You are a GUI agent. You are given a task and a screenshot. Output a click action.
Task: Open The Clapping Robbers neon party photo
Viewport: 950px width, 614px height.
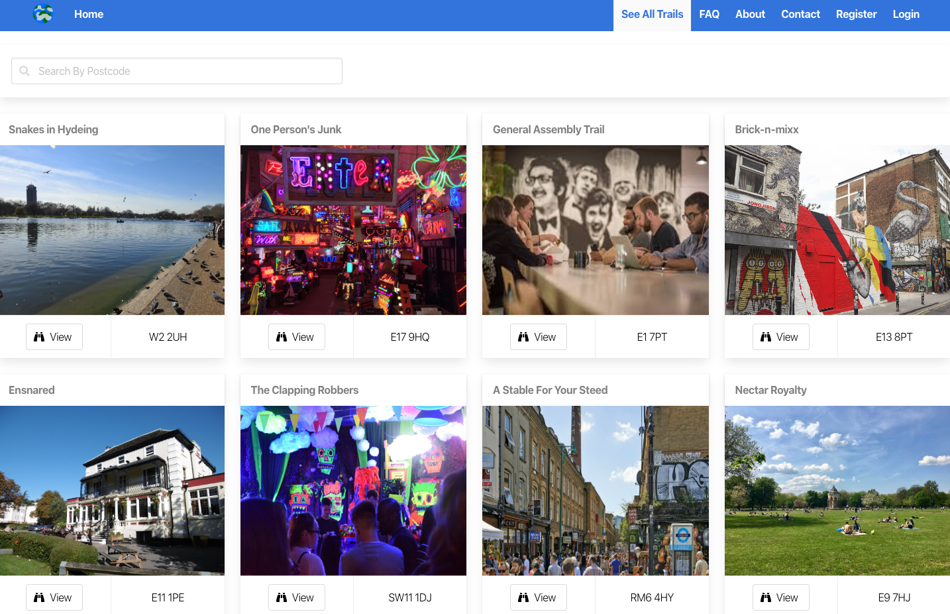[x=353, y=491]
